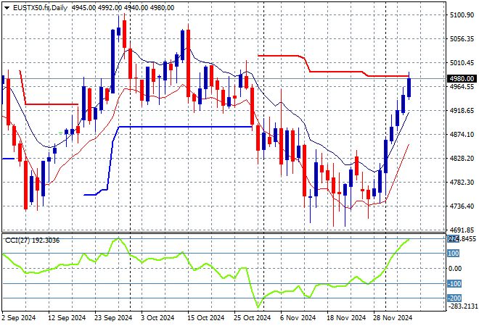The image size is (479, 326).
Task: Select the 12 Sep 2024 date label
Action: tap(66, 317)
